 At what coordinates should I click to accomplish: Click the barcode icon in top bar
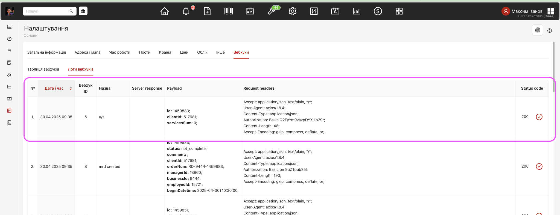(x=228, y=11)
